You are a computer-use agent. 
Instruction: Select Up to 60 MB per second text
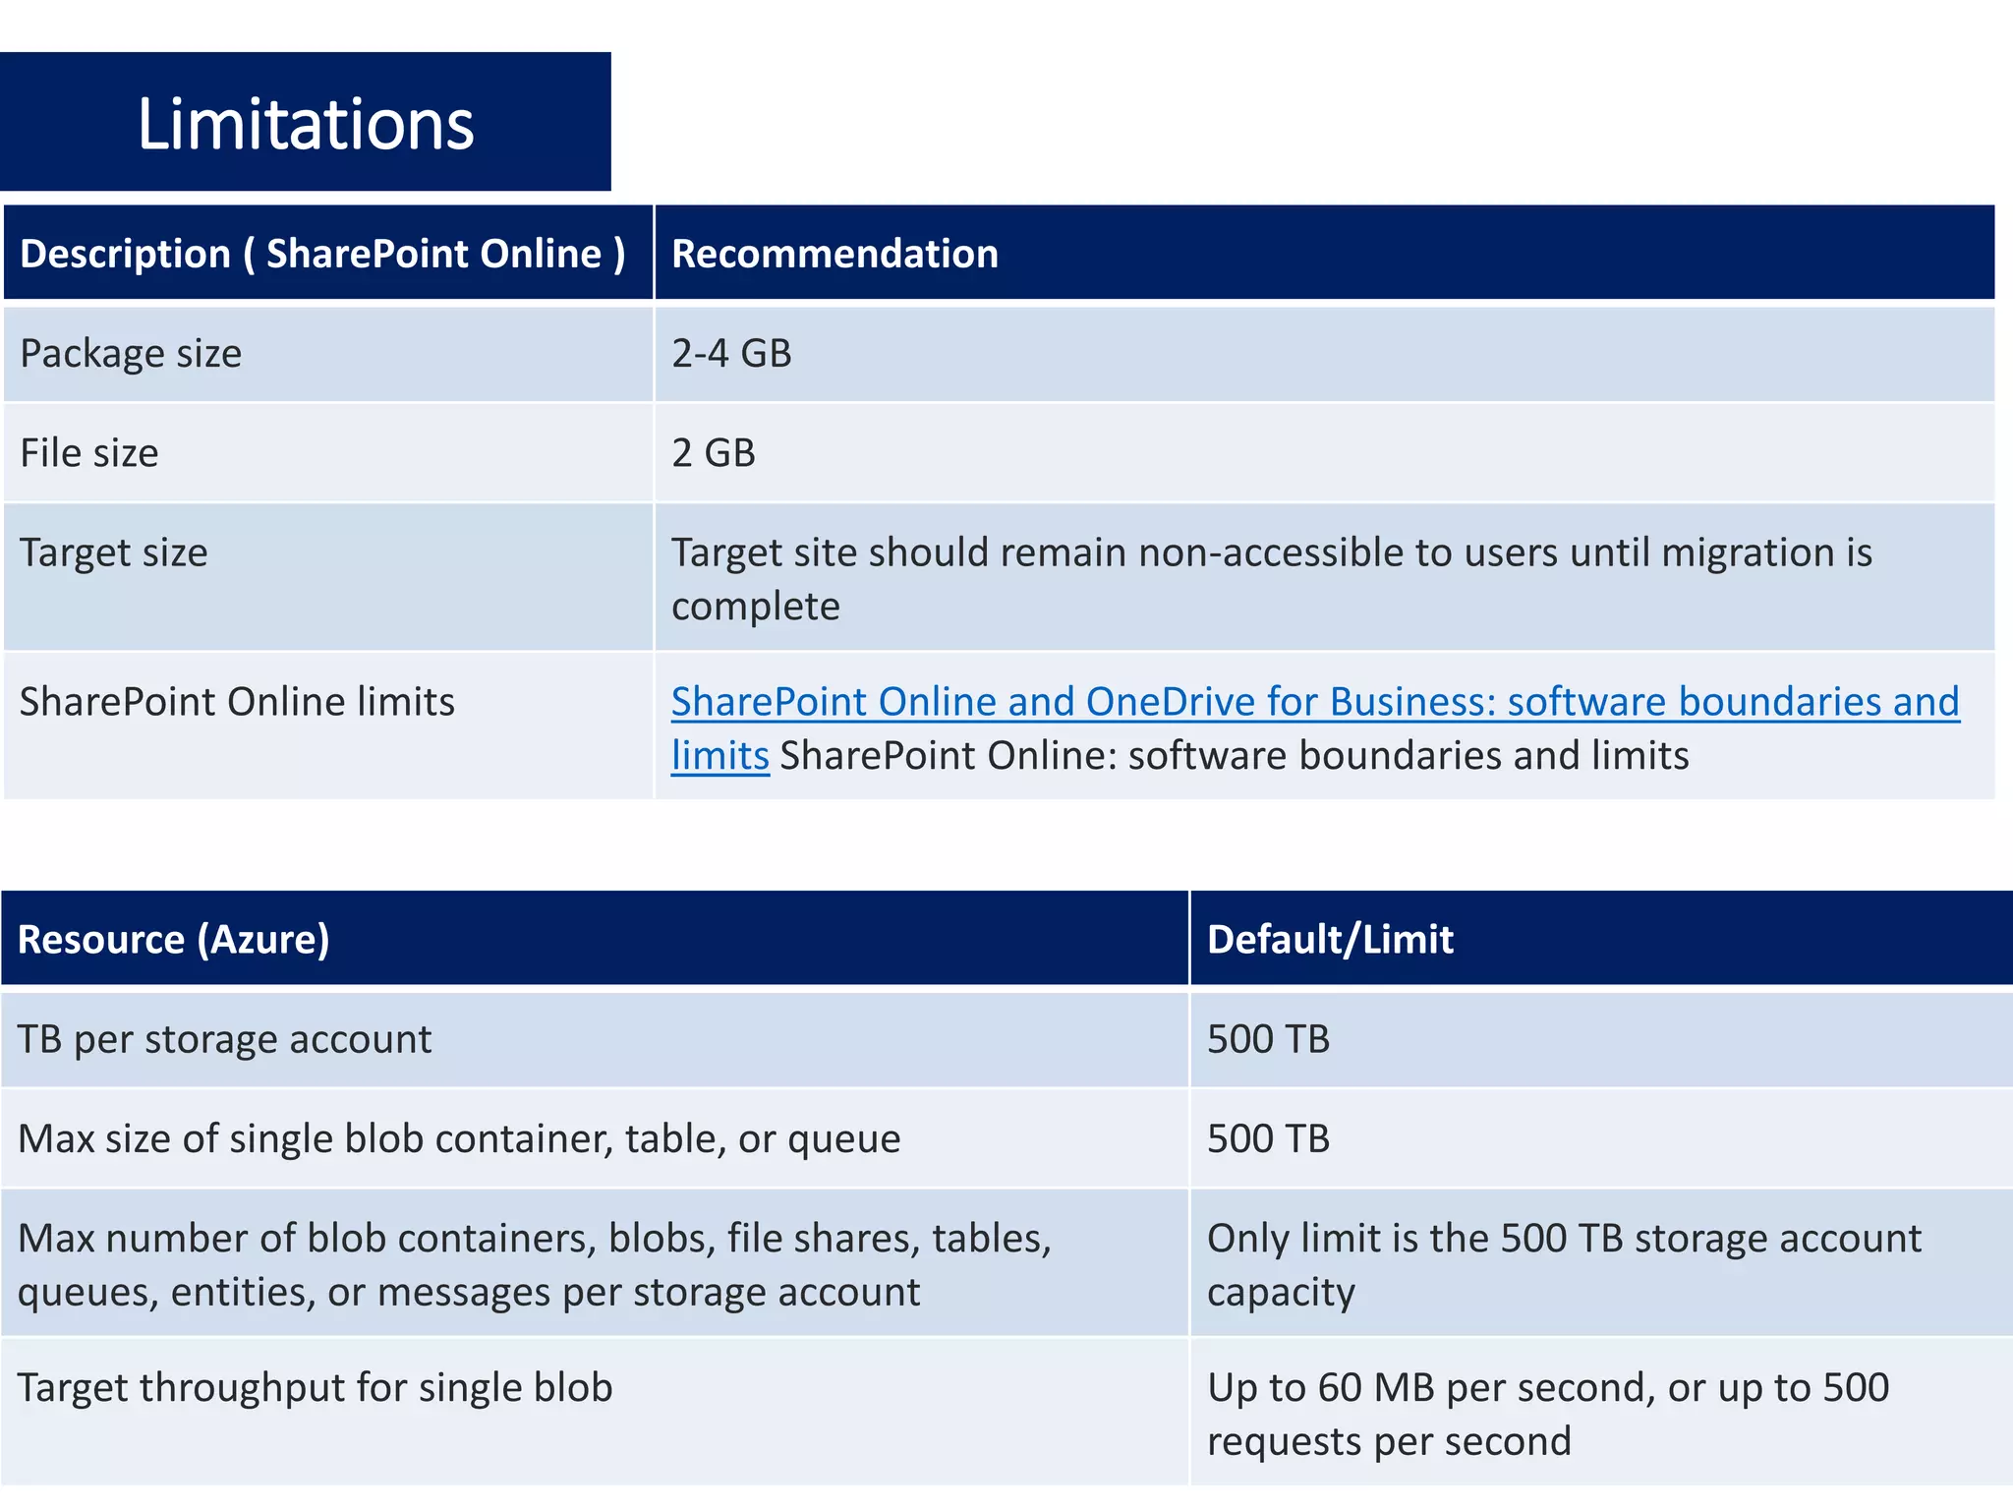point(1548,1414)
